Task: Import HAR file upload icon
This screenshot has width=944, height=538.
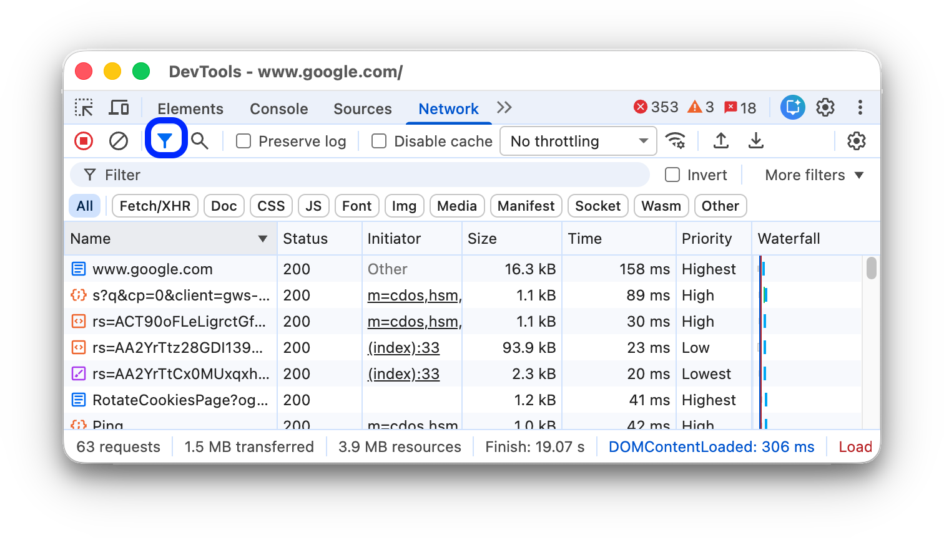Action: click(721, 141)
